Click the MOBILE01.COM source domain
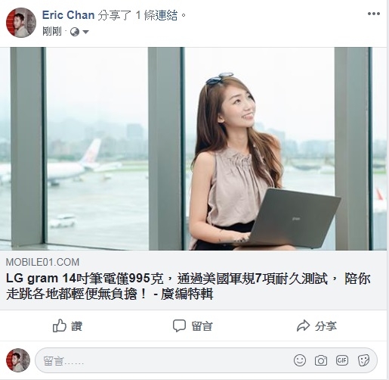The height and width of the screenshot is (380, 389). pyautogui.click(x=42, y=262)
